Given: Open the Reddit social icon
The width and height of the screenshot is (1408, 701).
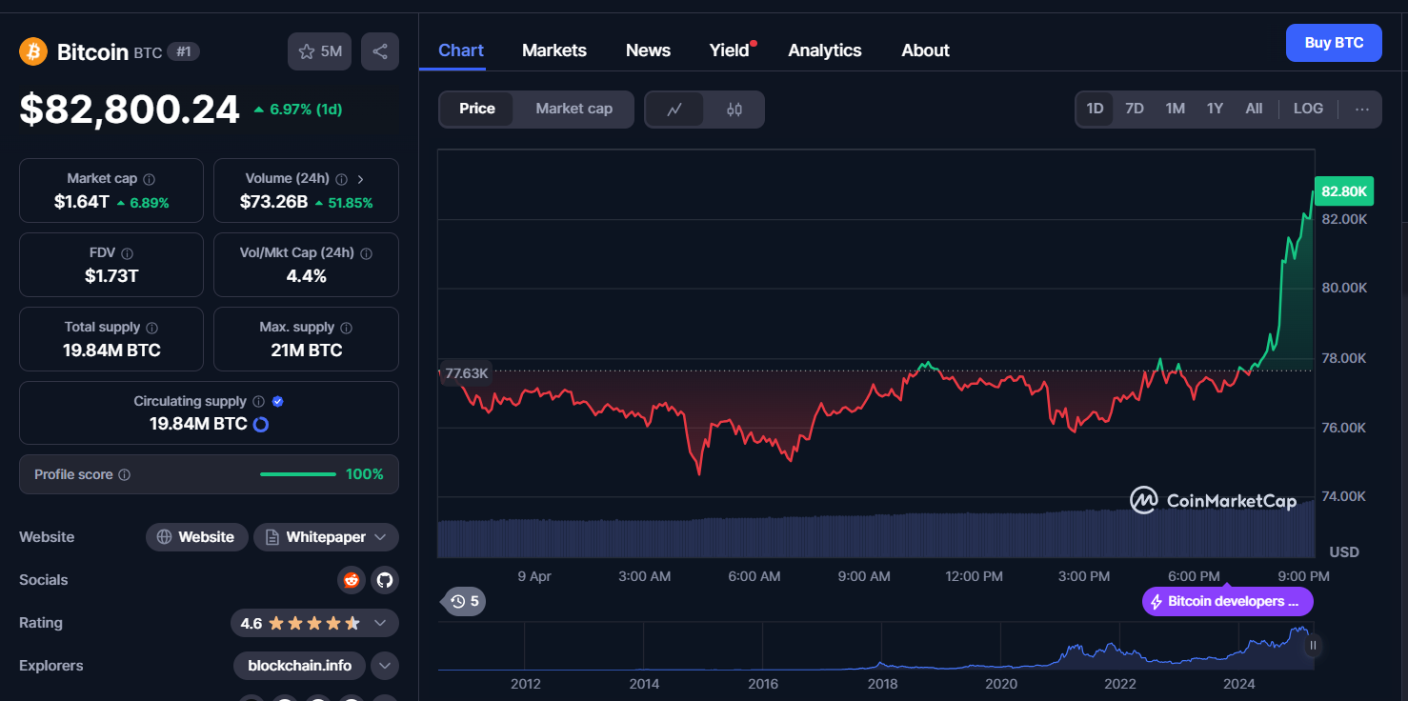Looking at the screenshot, I should (x=352, y=579).
